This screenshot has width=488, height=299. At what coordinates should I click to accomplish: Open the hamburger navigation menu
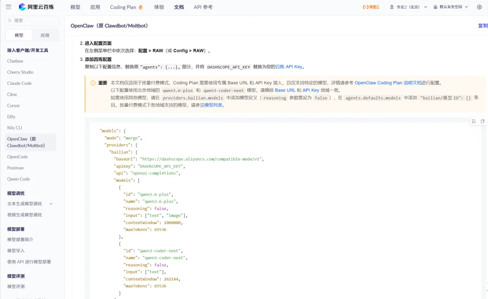pyautogui.click(x=9, y=7)
